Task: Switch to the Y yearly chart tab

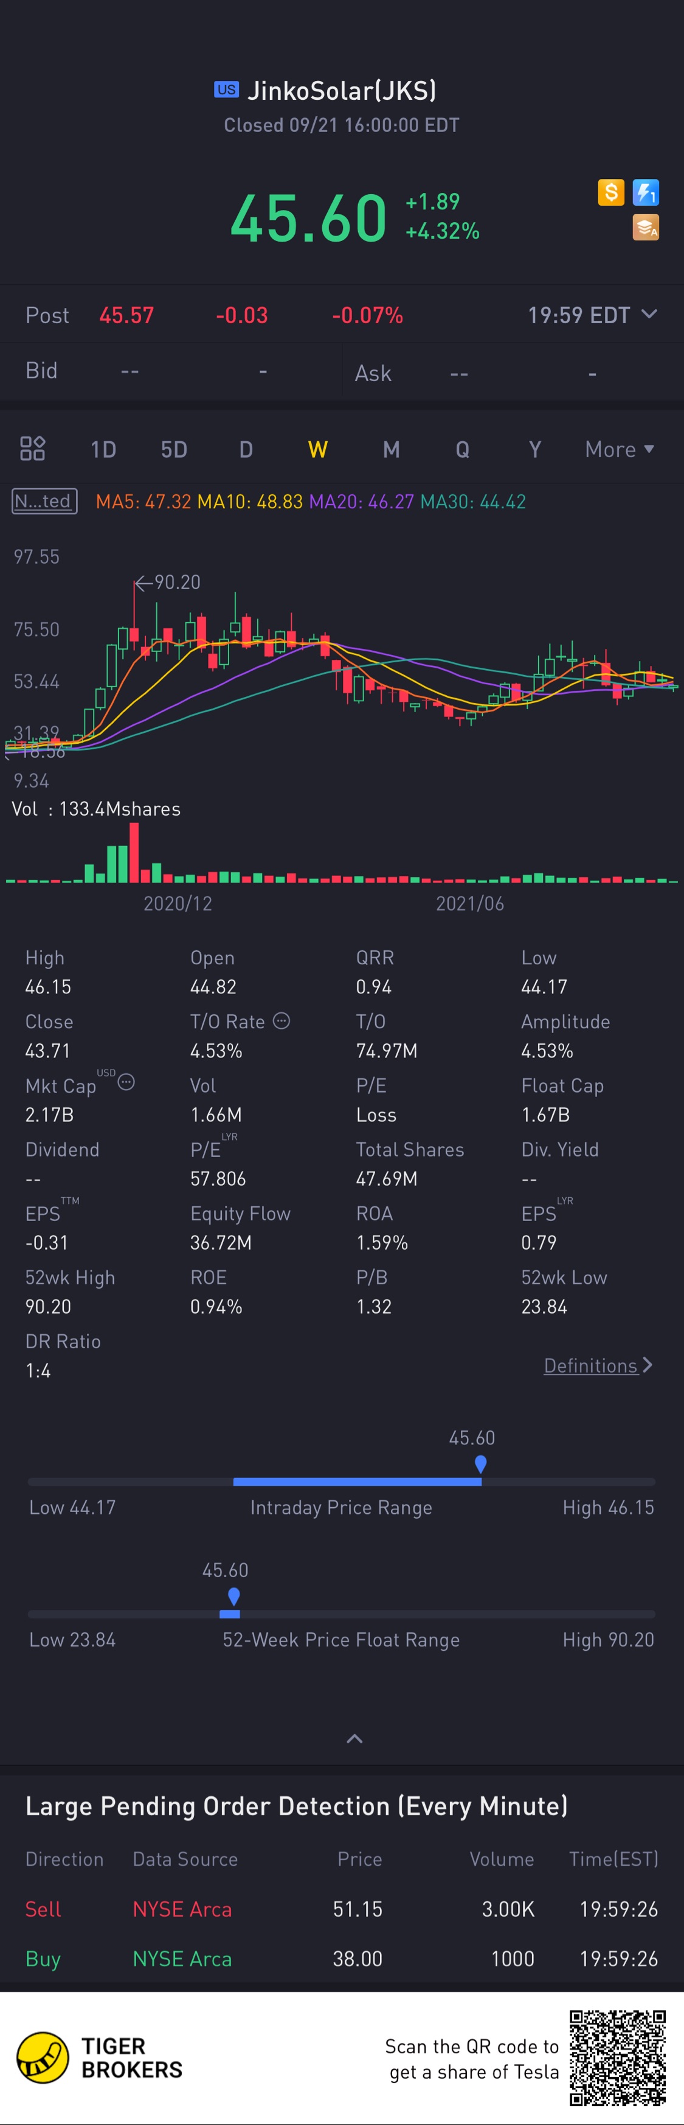Action: click(x=535, y=450)
